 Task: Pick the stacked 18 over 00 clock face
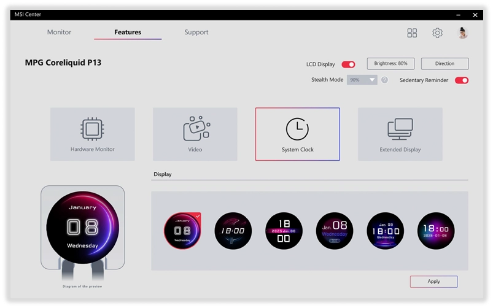pos(284,231)
